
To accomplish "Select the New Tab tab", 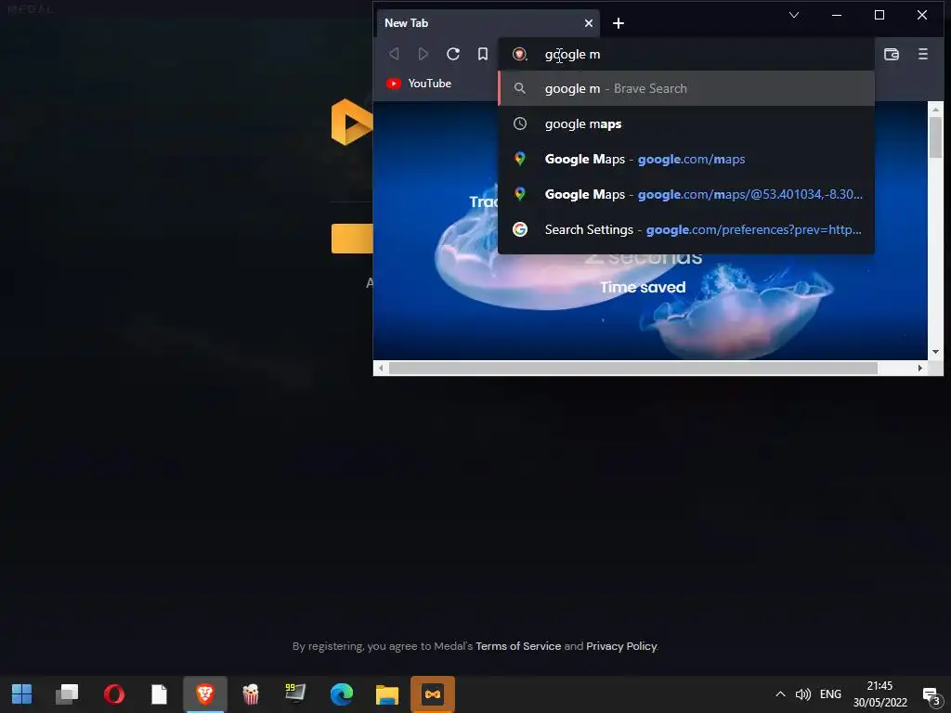I will click(488, 23).
